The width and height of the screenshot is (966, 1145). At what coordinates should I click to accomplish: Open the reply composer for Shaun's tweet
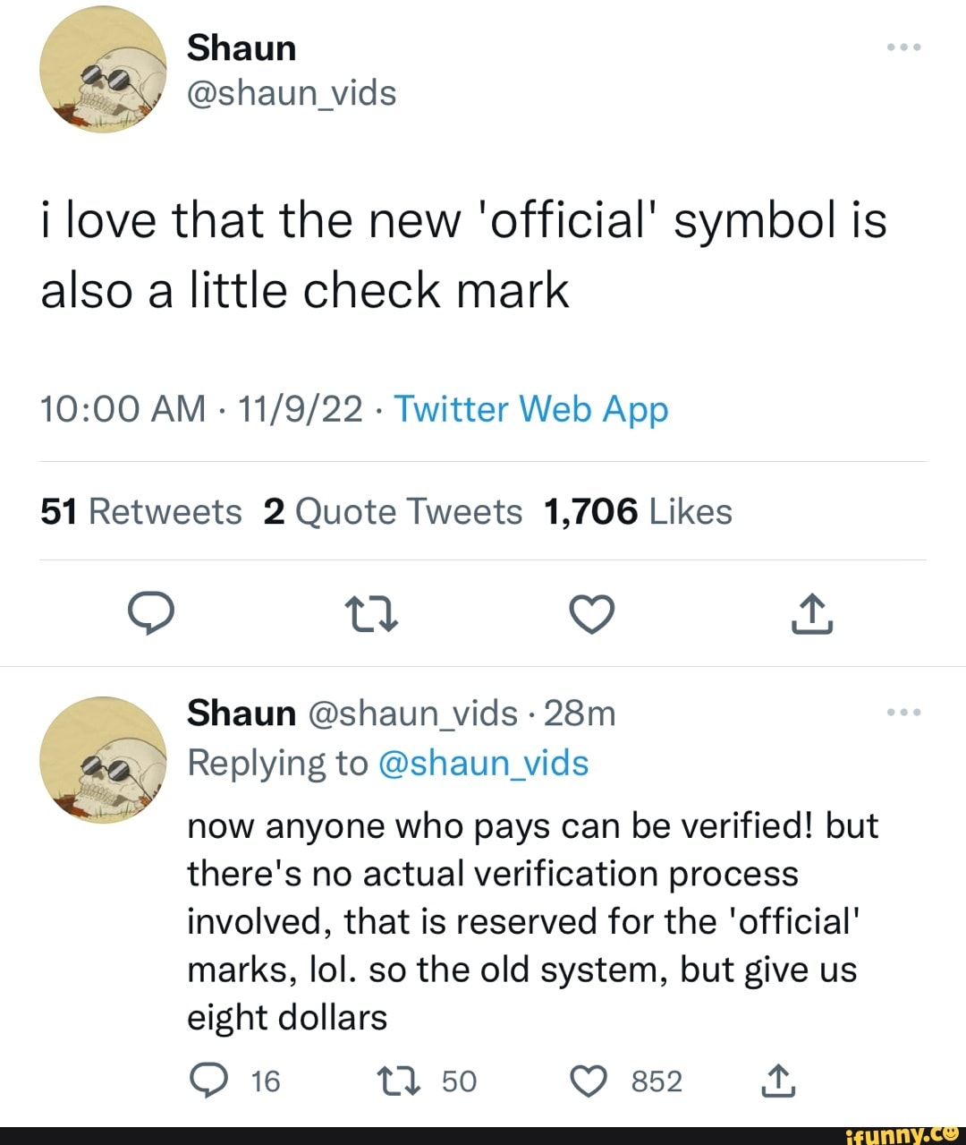pos(151,614)
